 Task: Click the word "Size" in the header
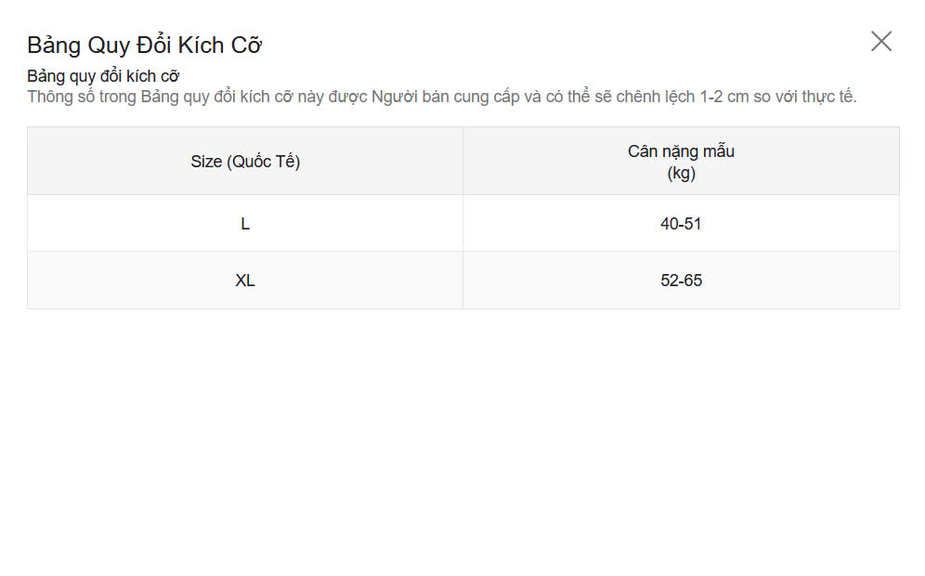point(206,162)
